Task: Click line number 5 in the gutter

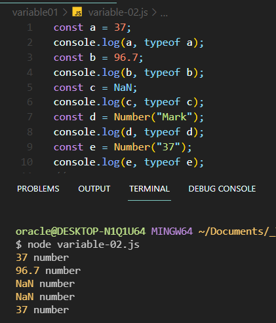Action: click(x=30, y=88)
